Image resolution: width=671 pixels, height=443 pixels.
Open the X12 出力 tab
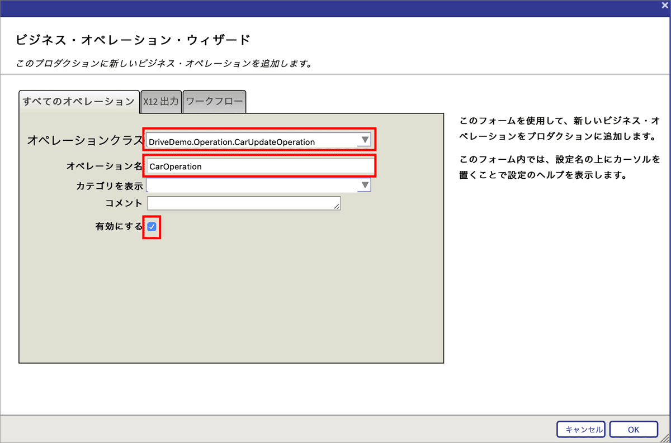point(161,102)
